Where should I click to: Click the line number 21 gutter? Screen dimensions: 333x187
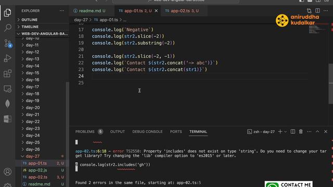coord(81,56)
